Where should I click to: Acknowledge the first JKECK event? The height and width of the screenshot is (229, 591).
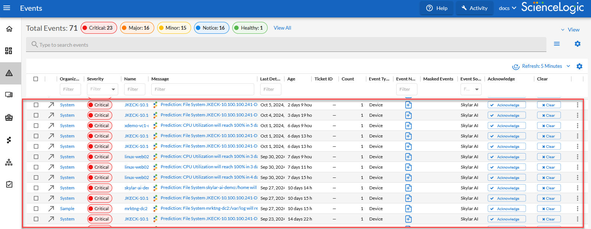click(x=506, y=105)
